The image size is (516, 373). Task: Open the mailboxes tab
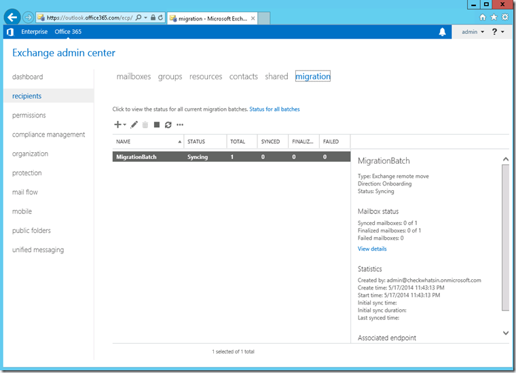tap(134, 76)
